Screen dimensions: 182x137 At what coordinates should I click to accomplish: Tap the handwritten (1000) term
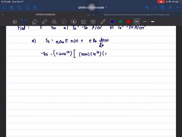tap(84, 54)
